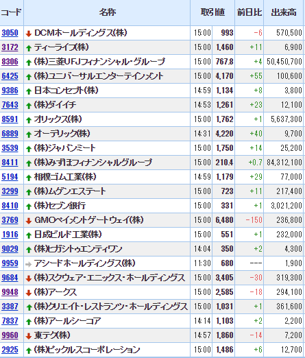Open stock code 8410 link
Viewport: 305px width, 358px height.
[10, 206]
